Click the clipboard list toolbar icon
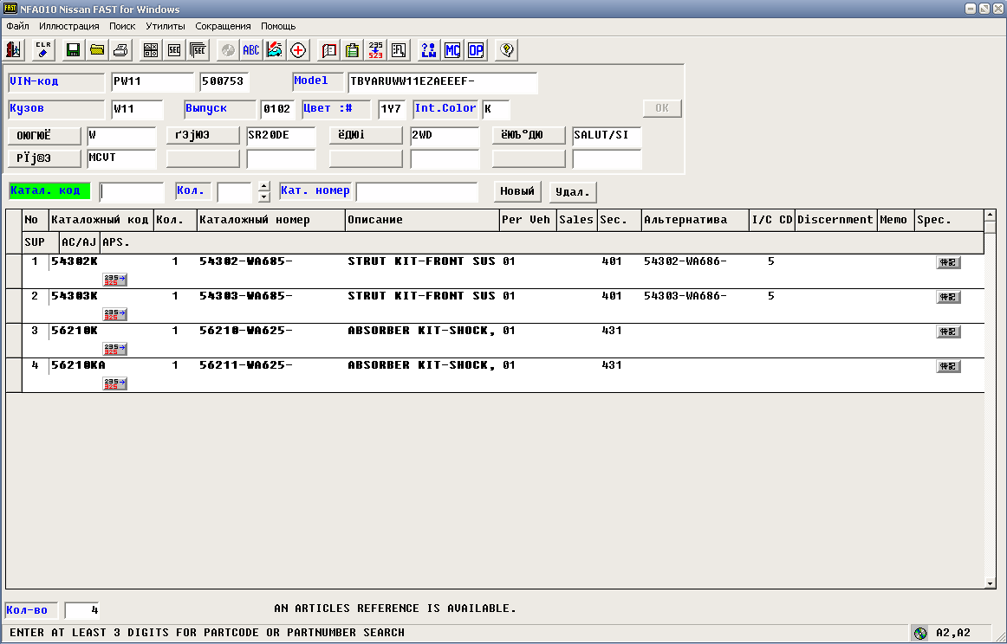The height and width of the screenshot is (644, 1007). click(352, 50)
